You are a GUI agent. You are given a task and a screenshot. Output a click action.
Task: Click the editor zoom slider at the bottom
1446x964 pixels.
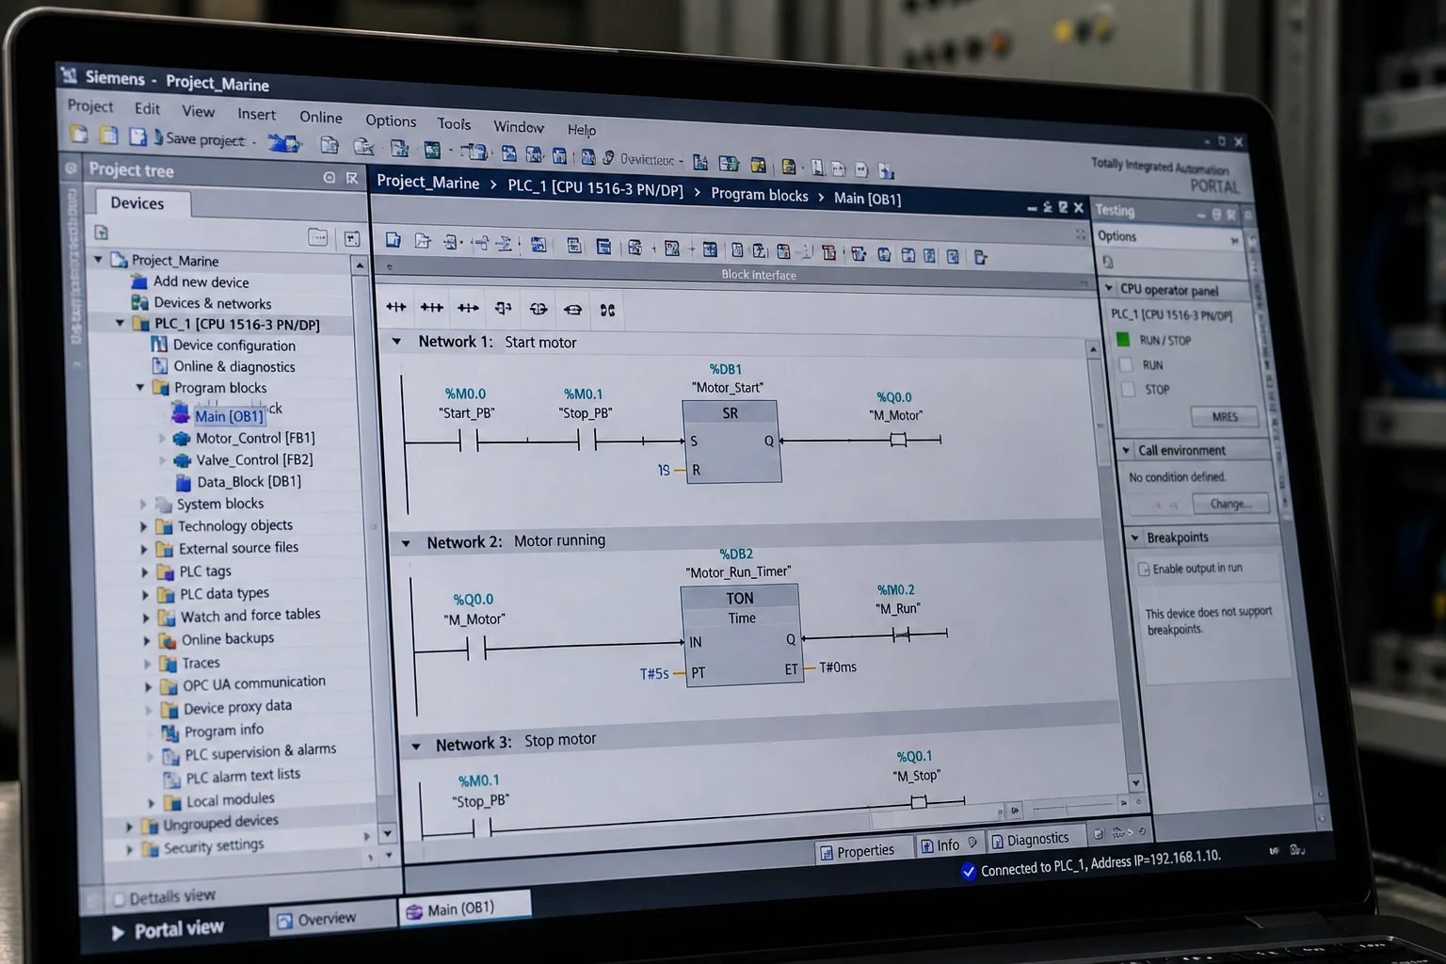(x=1073, y=807)
